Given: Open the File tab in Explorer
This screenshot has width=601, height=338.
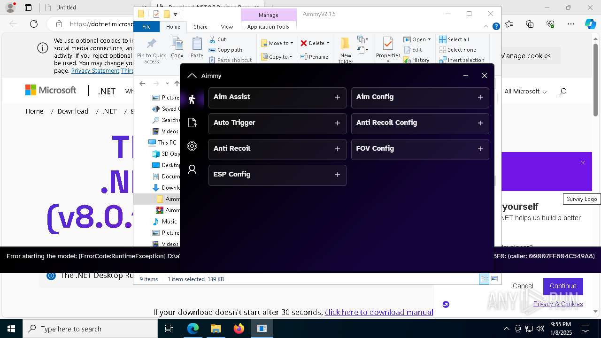Looking at the screenshot, I should click(x=146, y=27).
